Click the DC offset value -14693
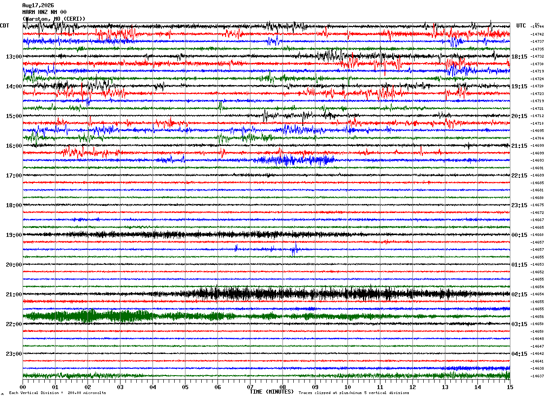This screenshot has height=399, width=546. pyautogui.click(x=537, y=160)
